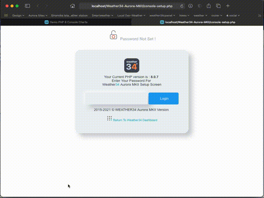The image size is (264, 198).
Task: Open Return To Weather34 Dashboard link
Action: pyautogui.click(x=135, y=120)
